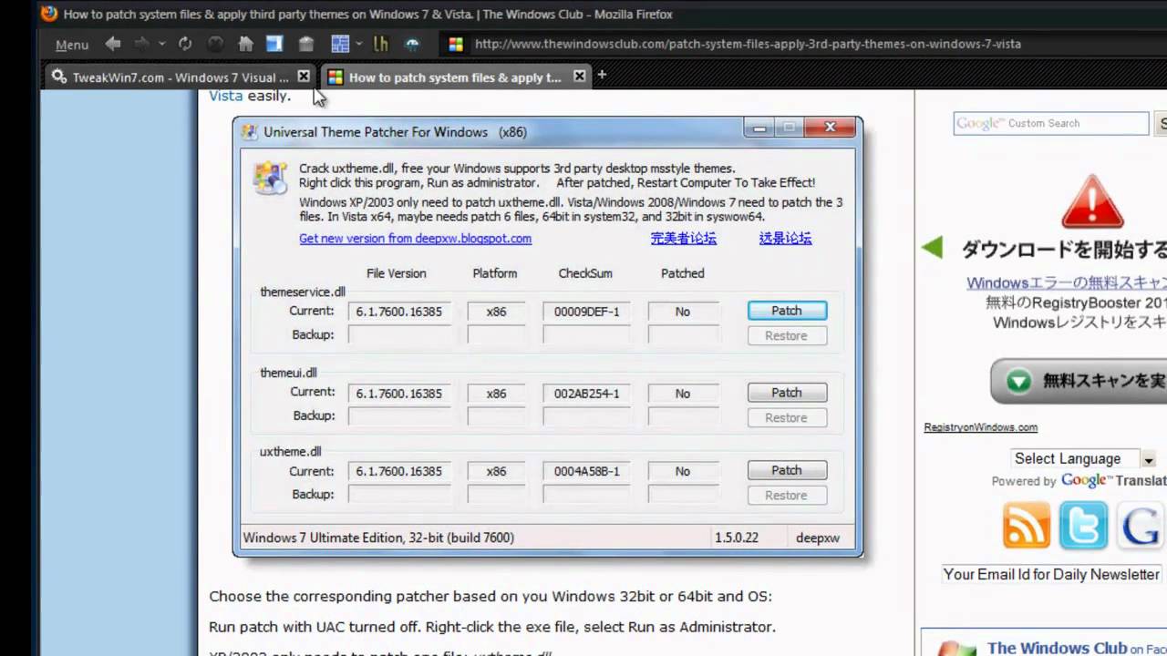Viewport: 1167px width, 656px height.
Task: Click the second Chinese forum link in patcher
Action: click(785, 239)
